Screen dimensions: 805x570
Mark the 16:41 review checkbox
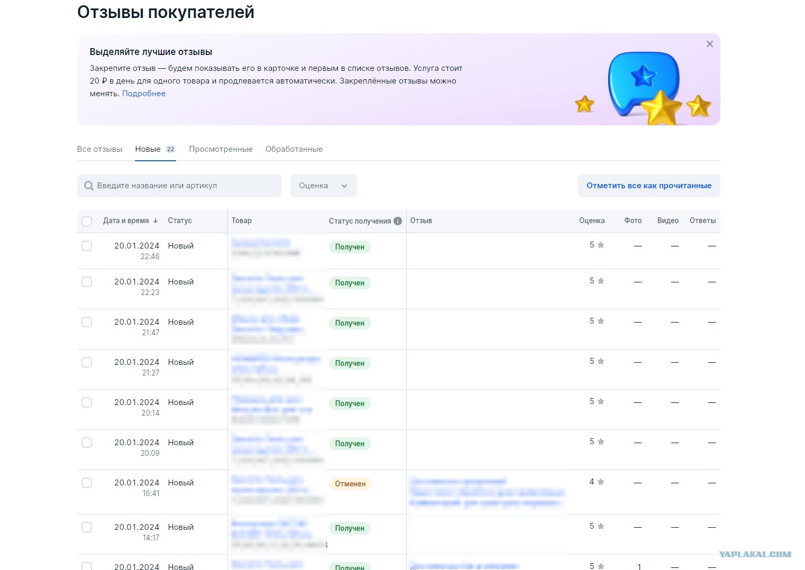(x=87, y=483)
